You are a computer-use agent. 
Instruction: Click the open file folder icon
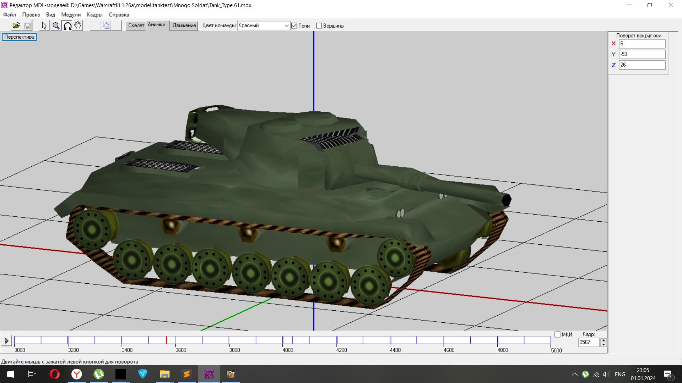tap(16, 26)
